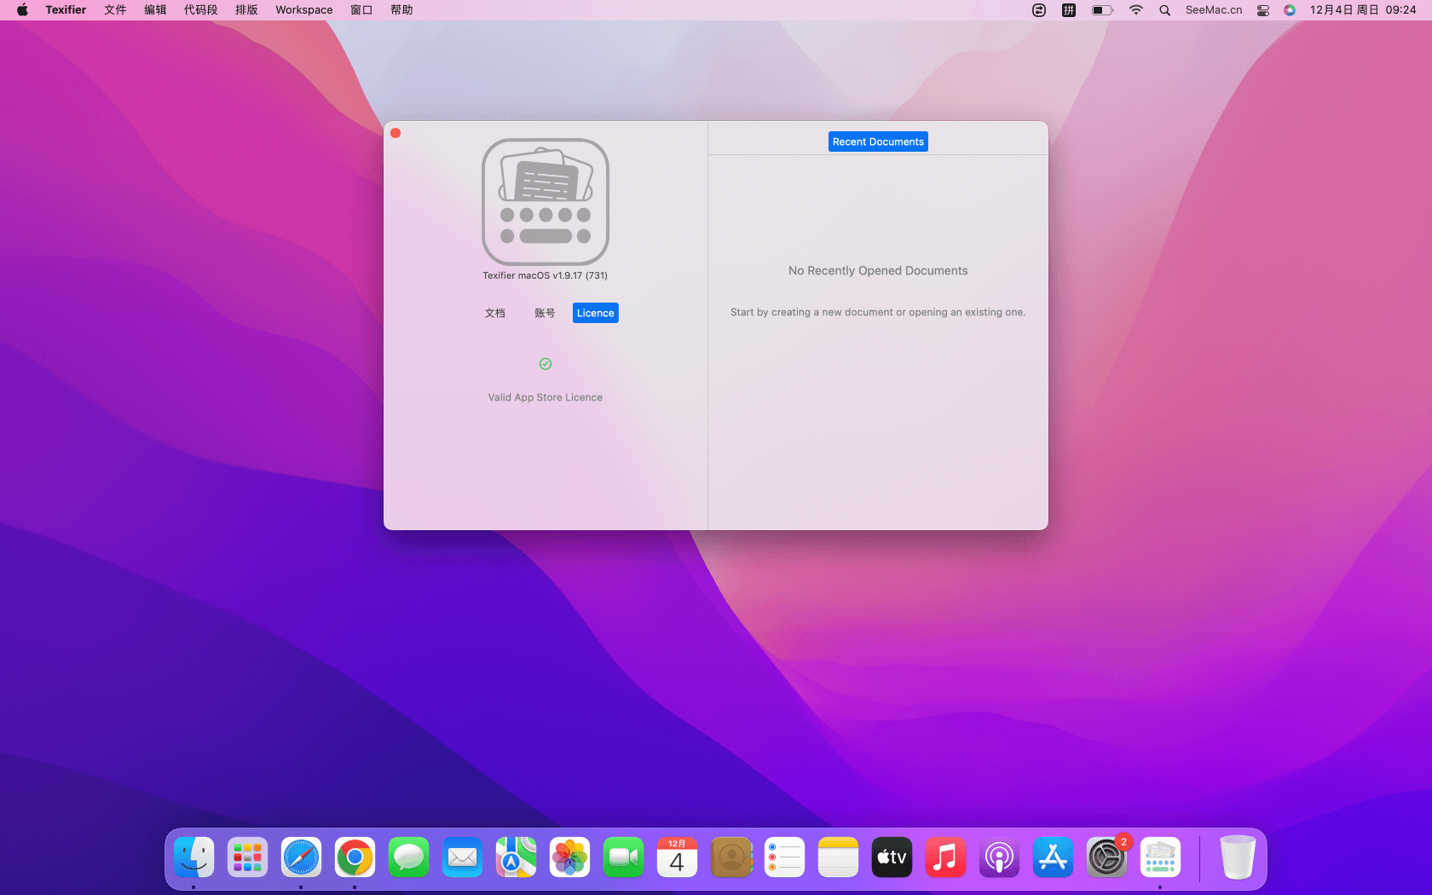
Task: Open System Preferences in the Dock
Action: click(1106, 857)
